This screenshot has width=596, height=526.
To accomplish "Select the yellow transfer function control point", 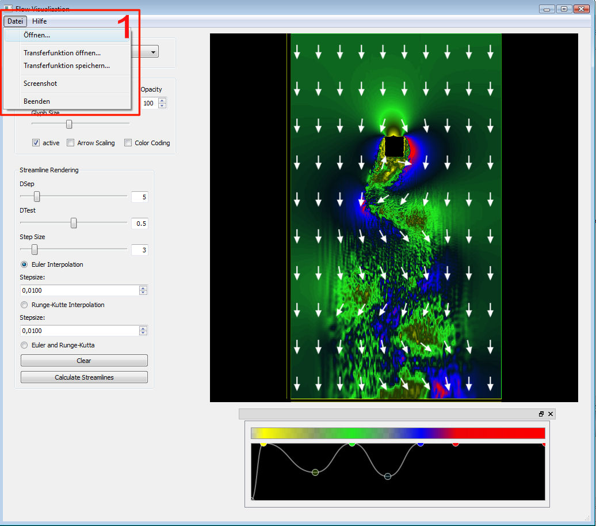I will point(263,444).
